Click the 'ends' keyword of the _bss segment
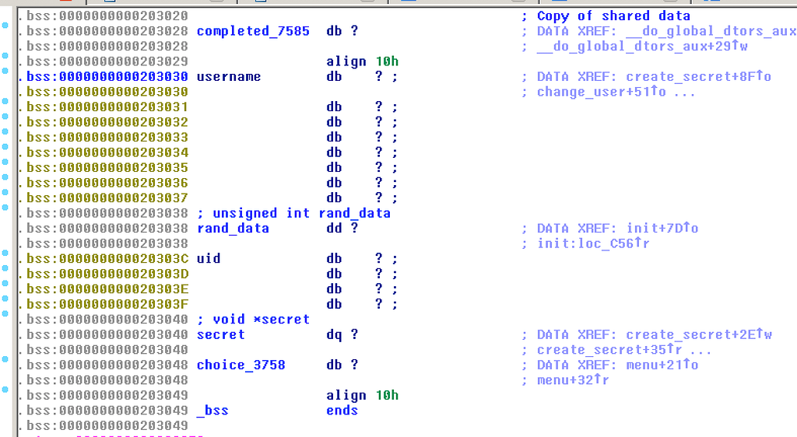The height and width of the screenshot is (437, 797). click(x=342, y=411)
